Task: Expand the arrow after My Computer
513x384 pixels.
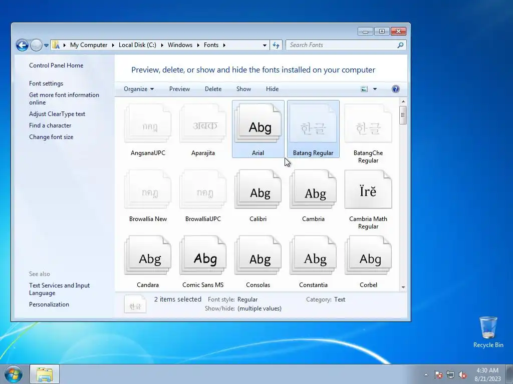Action: [x=113, y=45]
